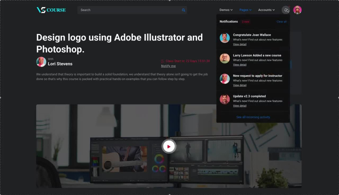Click the Lori Stevens instructor name
339x195 pixels.
click(60, 64)
